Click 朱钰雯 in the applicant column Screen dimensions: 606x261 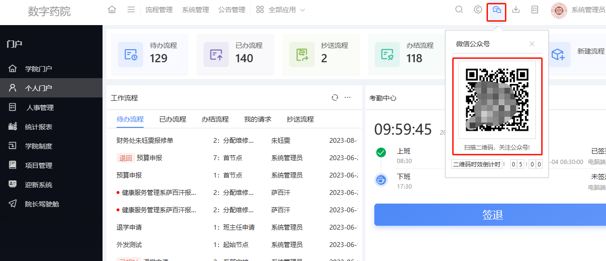(281, 140)
